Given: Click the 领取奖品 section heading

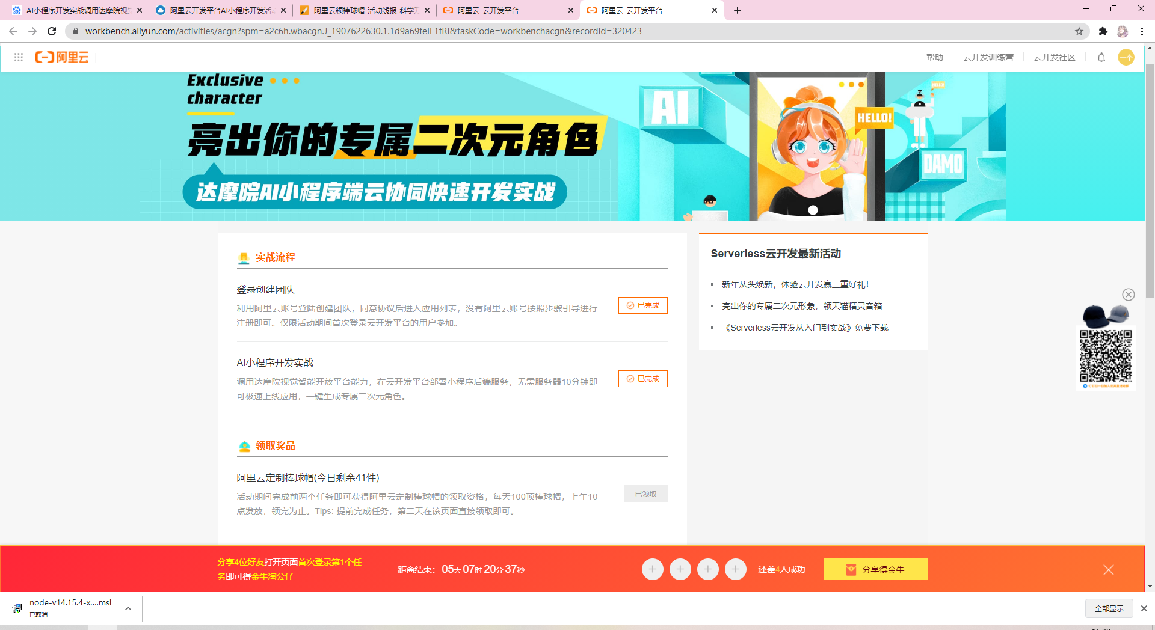Looking at the screenshot, I should pos(275,445).
